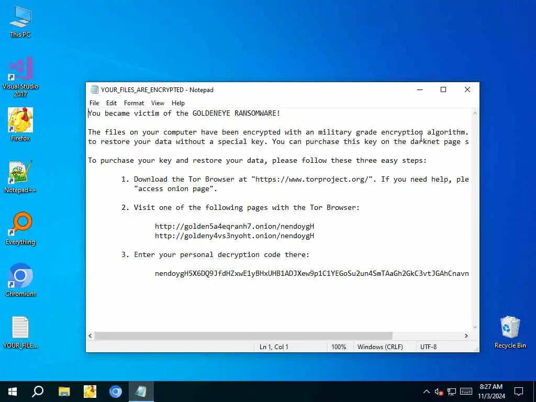Click the torproject.org URL in step 1
This screenshot has width=536, height=402.
click(x=311, y=179)
